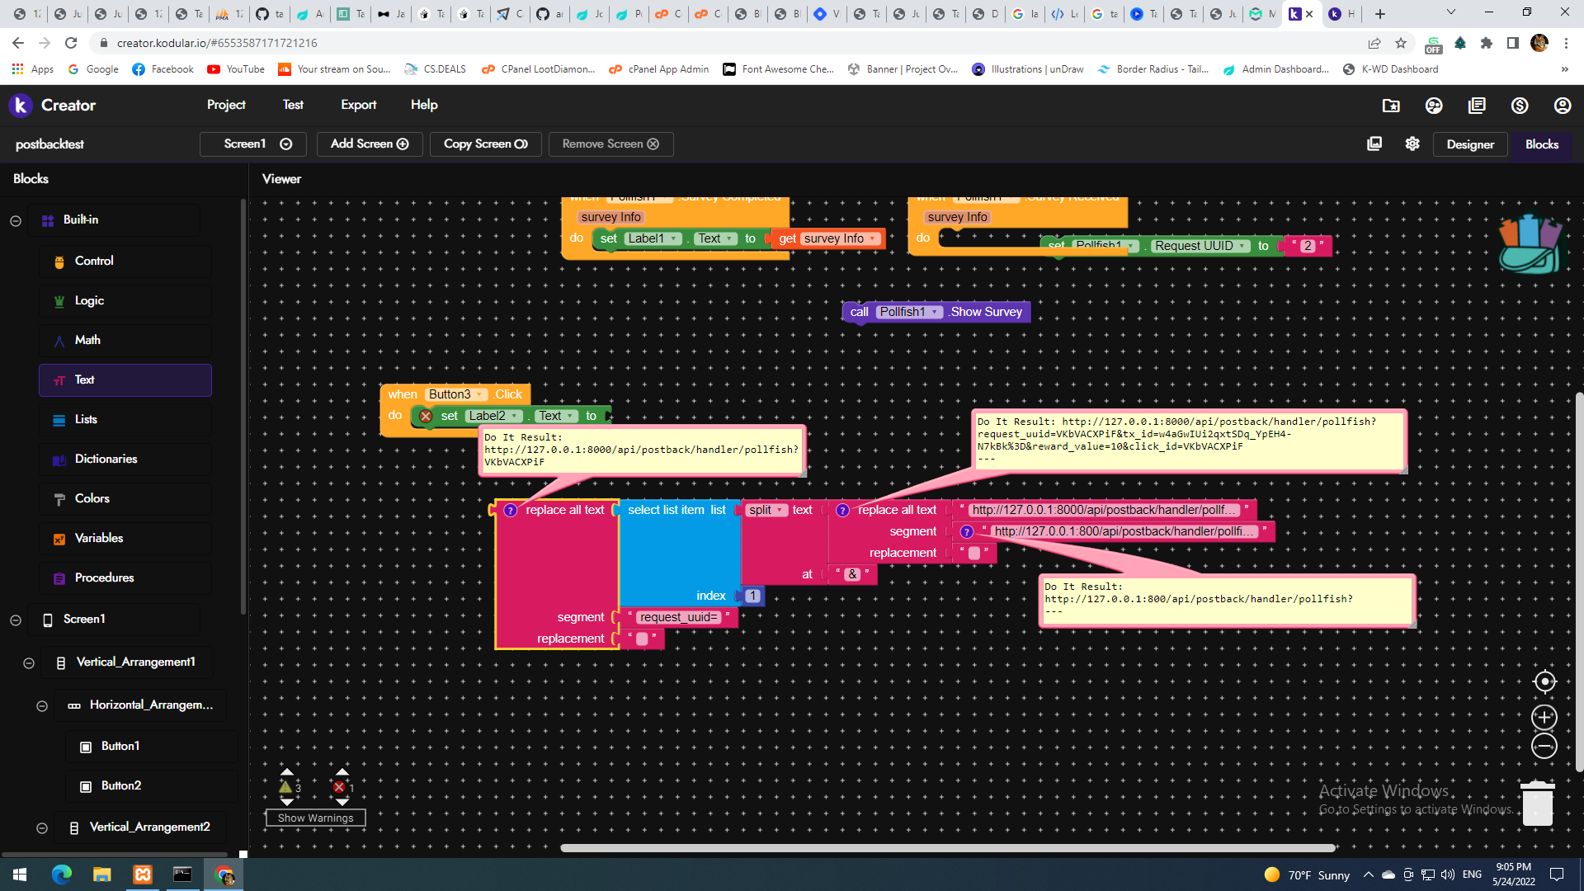Zoom in the blocks workspace

[1544, 717]
